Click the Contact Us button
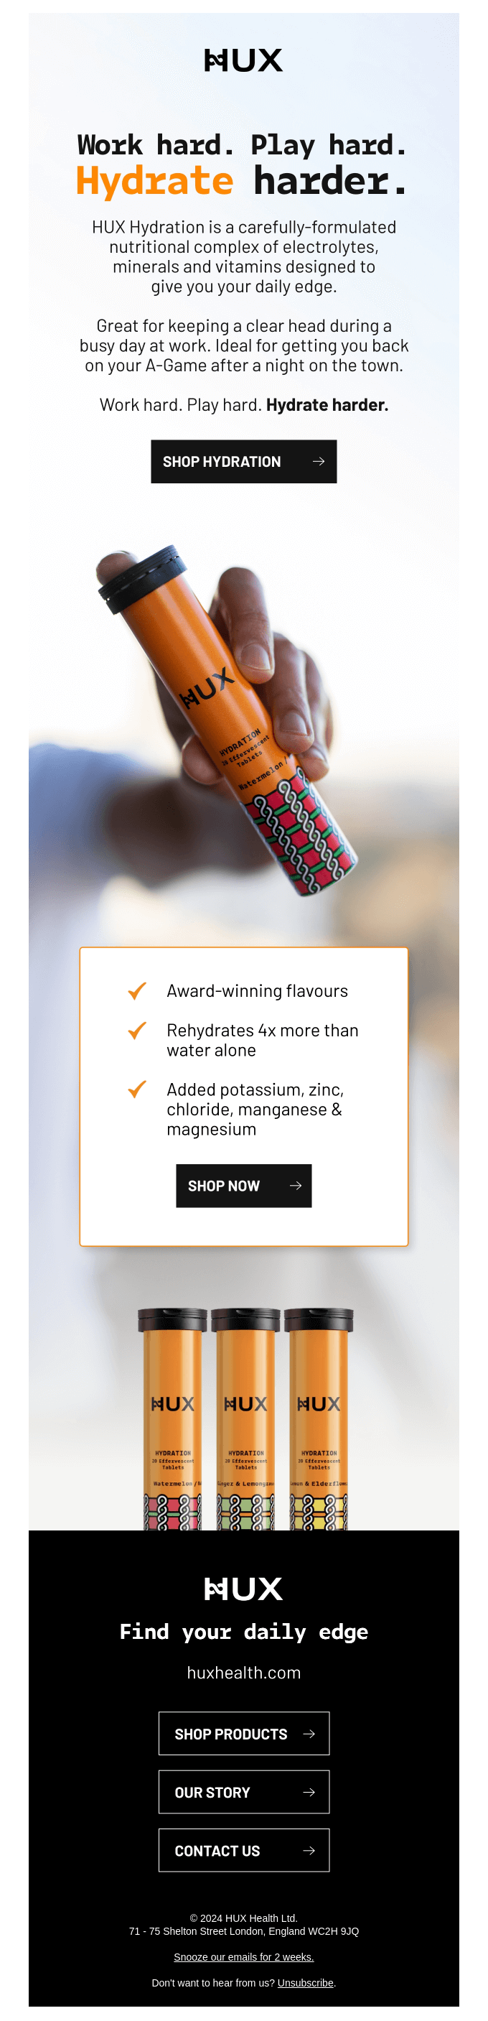 243,1851
